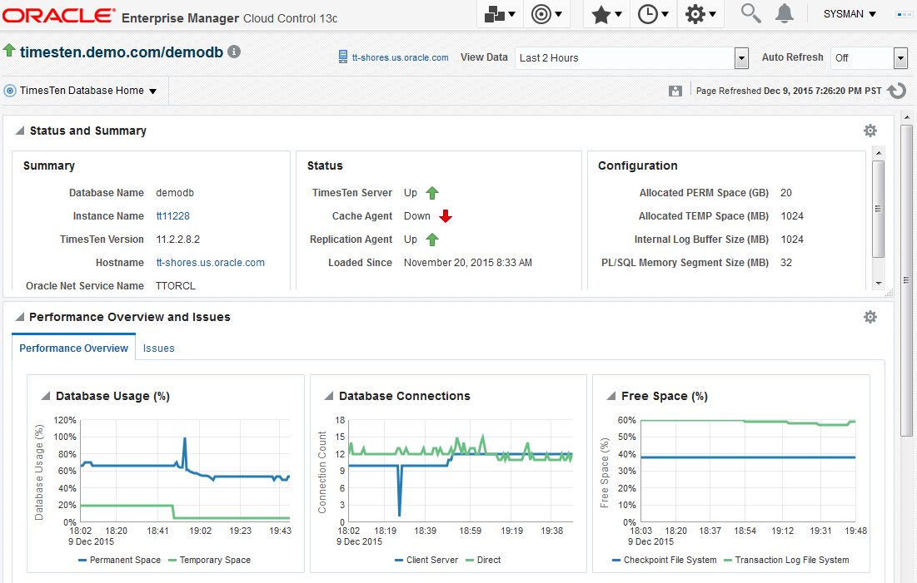Collapse the Database Usage chart panel
The image size is (917, 583).
pos(46,397)
